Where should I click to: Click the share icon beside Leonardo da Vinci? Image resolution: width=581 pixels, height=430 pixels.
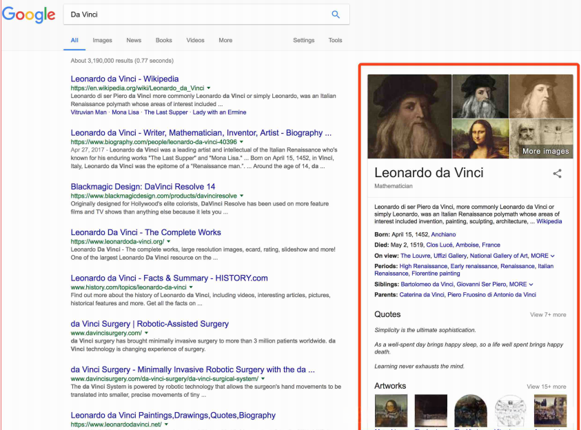(x=558, y=174)
